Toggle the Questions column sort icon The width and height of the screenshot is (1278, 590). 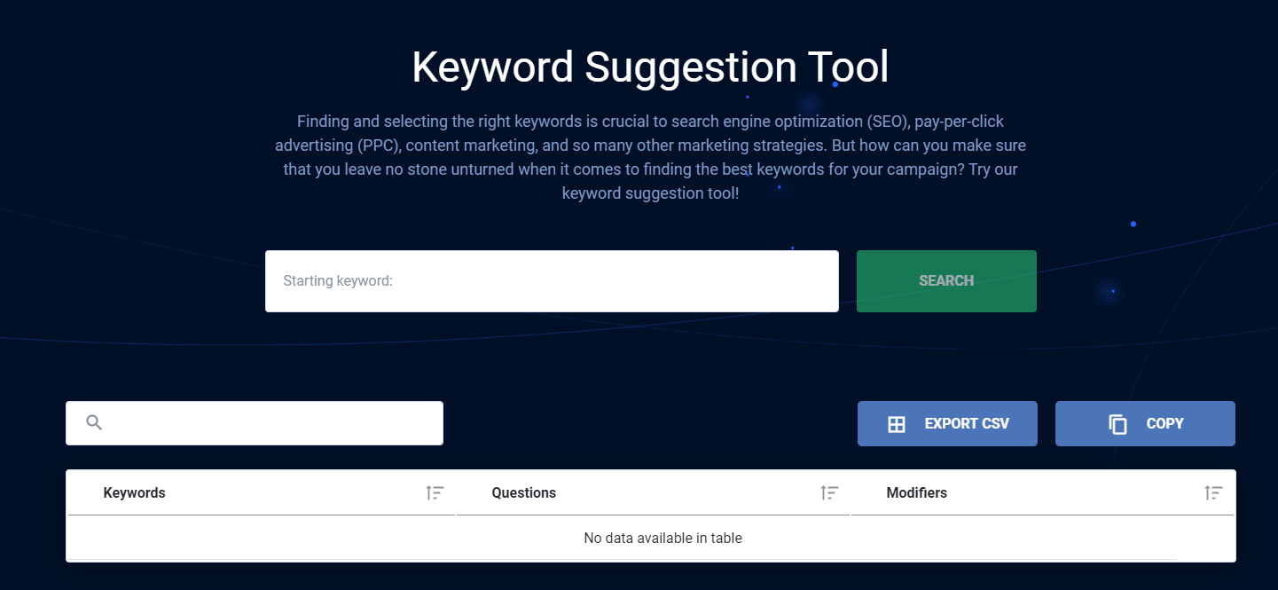coord(829,493)
